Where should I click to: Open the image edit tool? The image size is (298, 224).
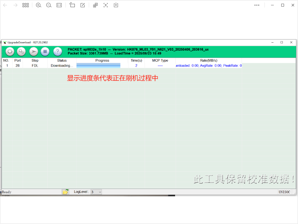coord(83,5)
